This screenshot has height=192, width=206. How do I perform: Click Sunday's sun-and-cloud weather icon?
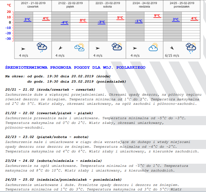click(154, 47)
